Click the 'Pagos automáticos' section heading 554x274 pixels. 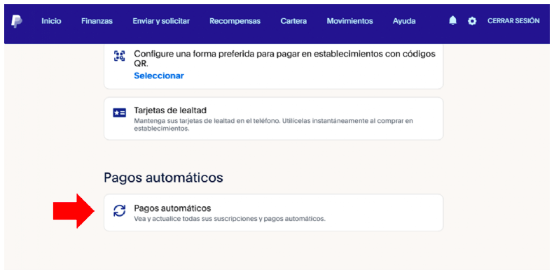pyautogui.click(x=163, y=178)
